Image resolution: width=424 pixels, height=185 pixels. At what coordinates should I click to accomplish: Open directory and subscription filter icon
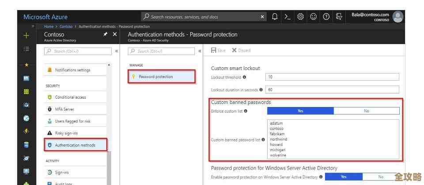click(x=339, y=17)
